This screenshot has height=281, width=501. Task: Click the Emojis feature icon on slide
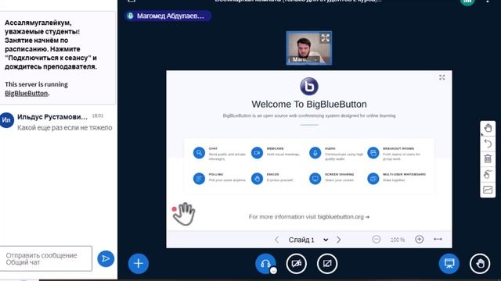pyautogui.click(x=257, y=179)
